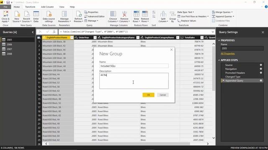
Task: Click the query Name field in Properties
Action: click(242, 48)
